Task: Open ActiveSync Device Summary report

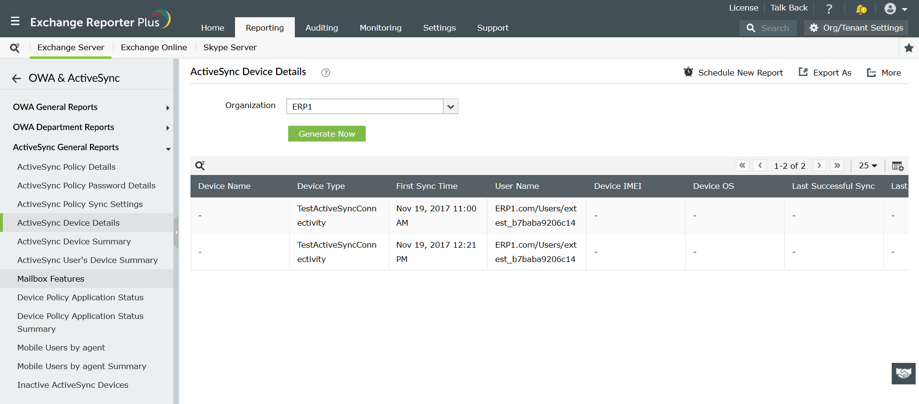Action: pos(74,241)
